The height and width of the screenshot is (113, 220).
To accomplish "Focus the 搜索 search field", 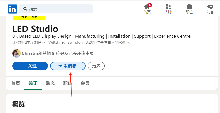I will (x=56, y=9).
